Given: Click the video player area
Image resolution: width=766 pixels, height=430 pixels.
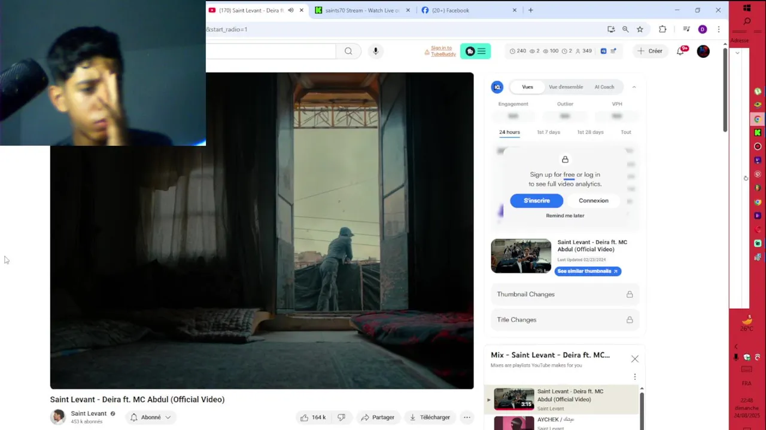Looking at the screenshot, I should (x=262, y=231).
